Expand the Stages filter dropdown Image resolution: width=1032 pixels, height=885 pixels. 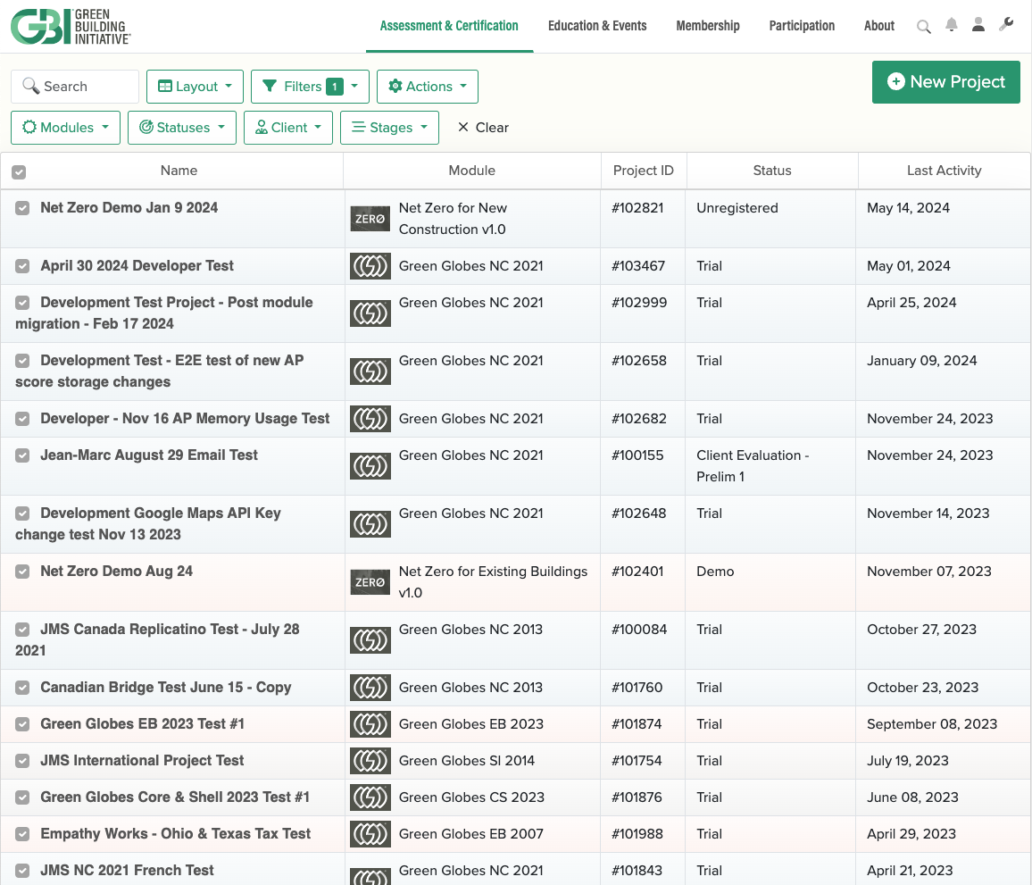pos(389,127)
